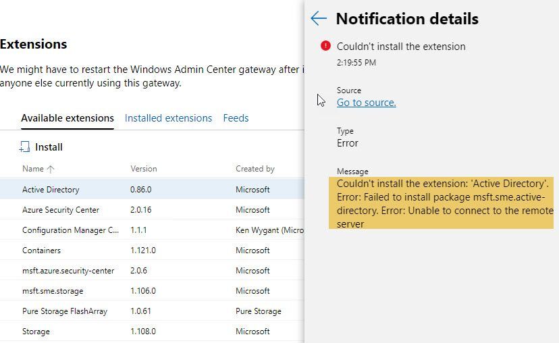
Task: Sort by the Version column header
Action: pyautogui.click(x=144, y=169)
